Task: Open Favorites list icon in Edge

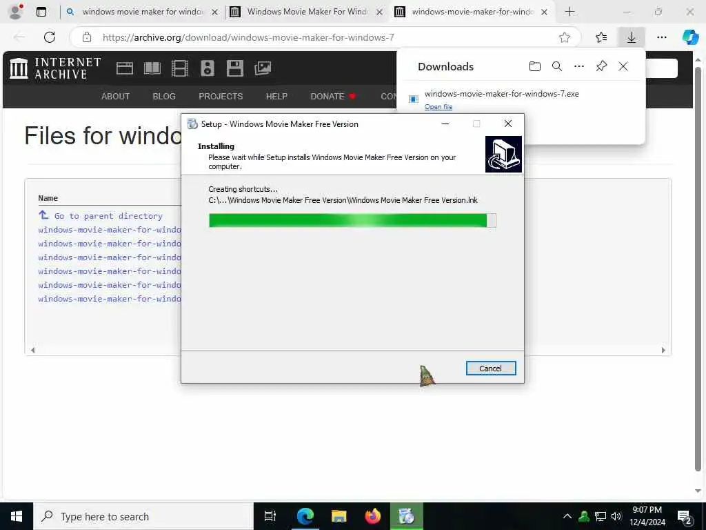Action: pos(601,37)
